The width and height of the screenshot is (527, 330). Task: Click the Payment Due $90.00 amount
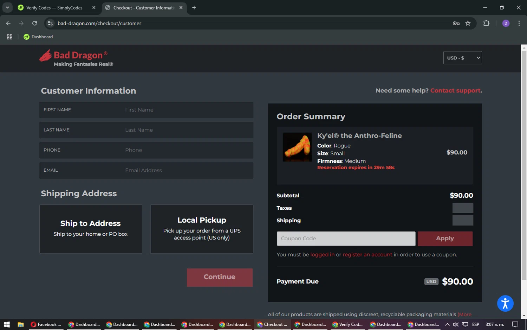pos(457,281)
